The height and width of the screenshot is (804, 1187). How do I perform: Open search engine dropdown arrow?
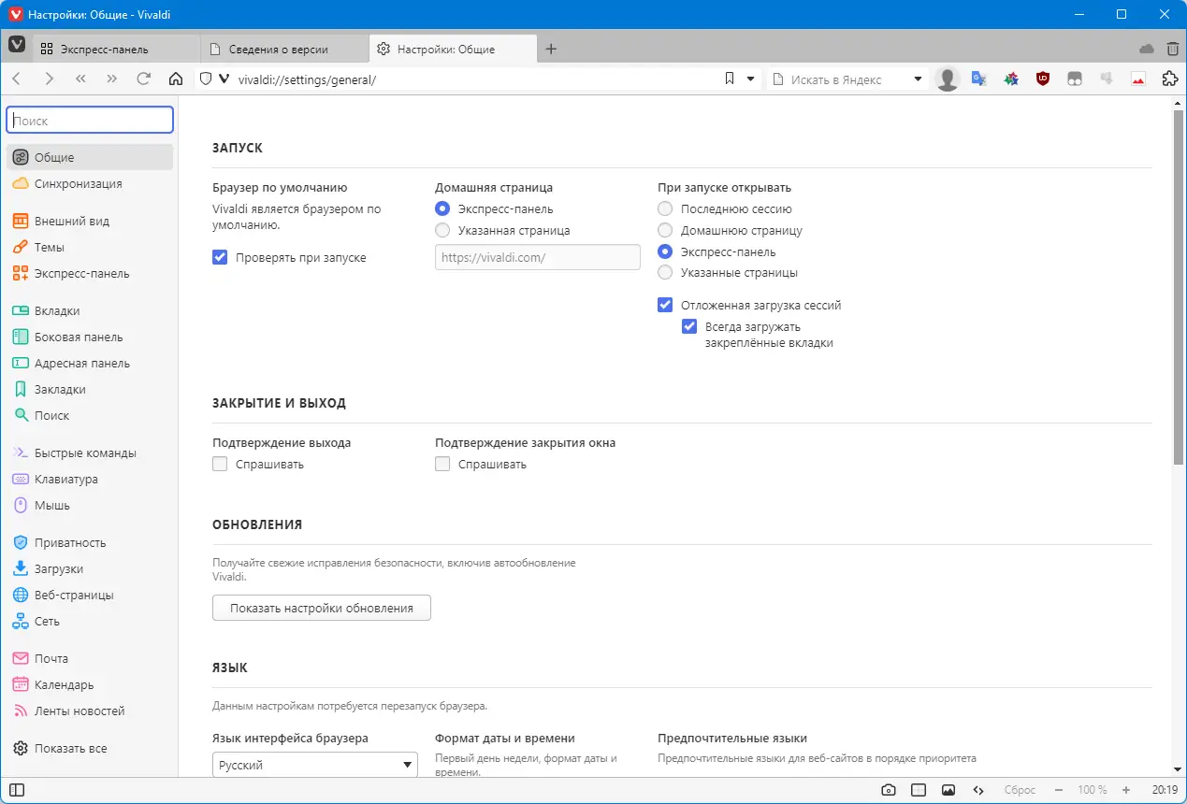[918, 79]
